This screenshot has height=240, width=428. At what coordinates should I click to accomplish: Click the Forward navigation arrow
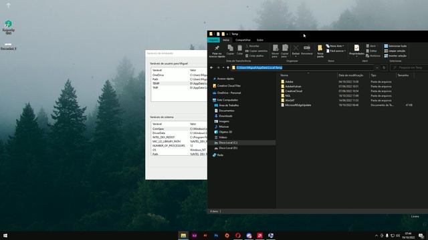(218, 67)
